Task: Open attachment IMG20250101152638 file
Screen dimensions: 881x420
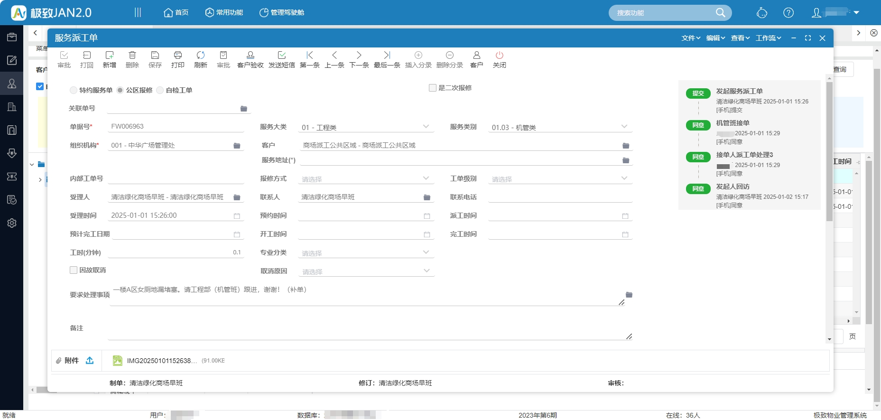Action: (161, 361)
